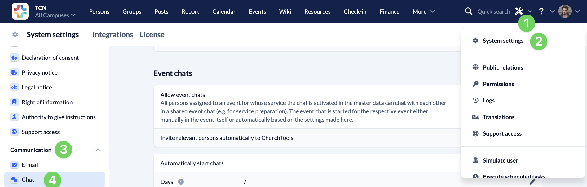Image resolution: width=587 pixels, height=187 pixels.
Task: Open Permissions from the admin menu
Action: click(498, 84)
